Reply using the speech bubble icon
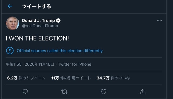 pos(25,91)
